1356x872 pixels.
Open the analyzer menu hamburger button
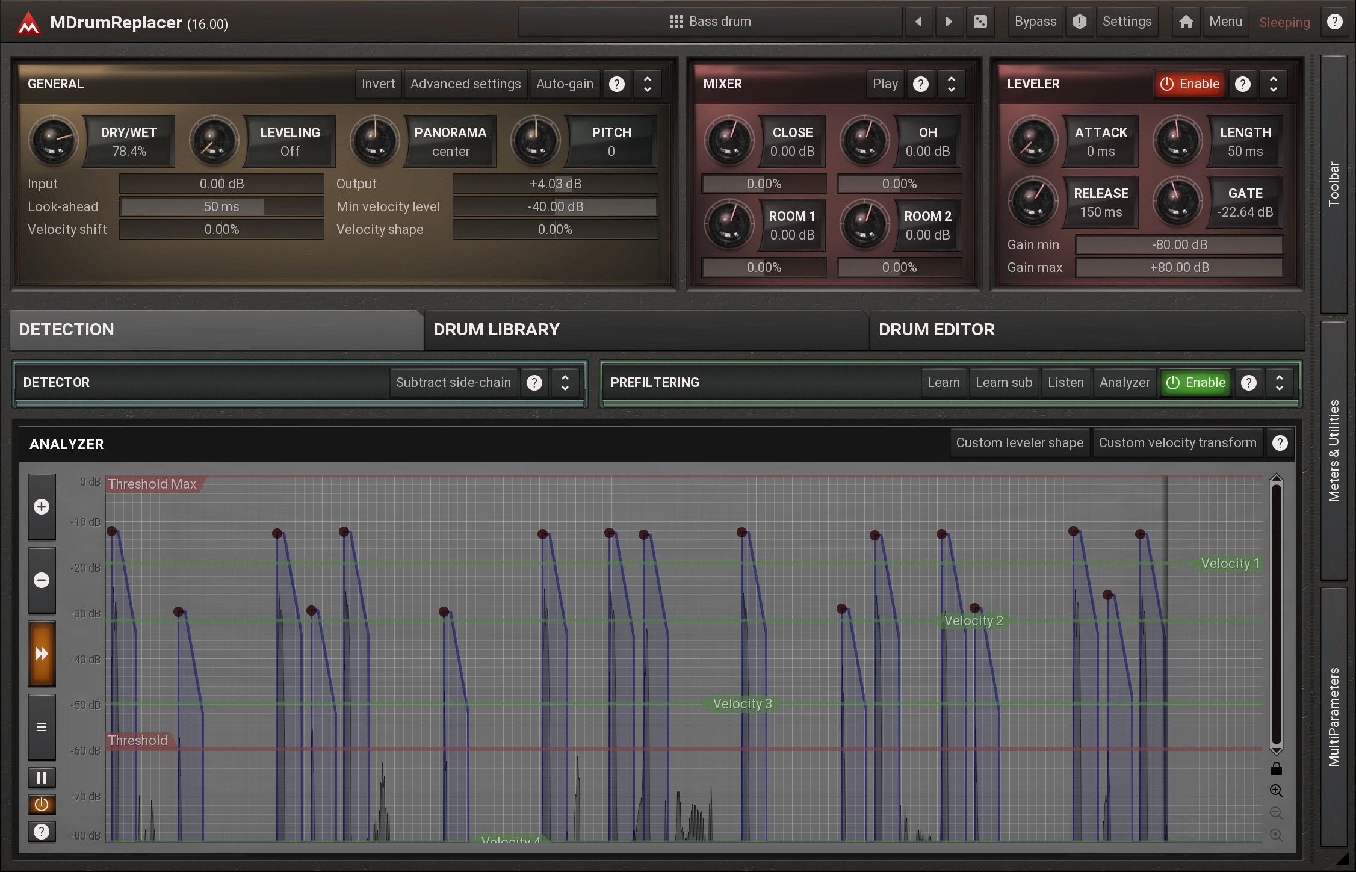(x=42, y=727)
